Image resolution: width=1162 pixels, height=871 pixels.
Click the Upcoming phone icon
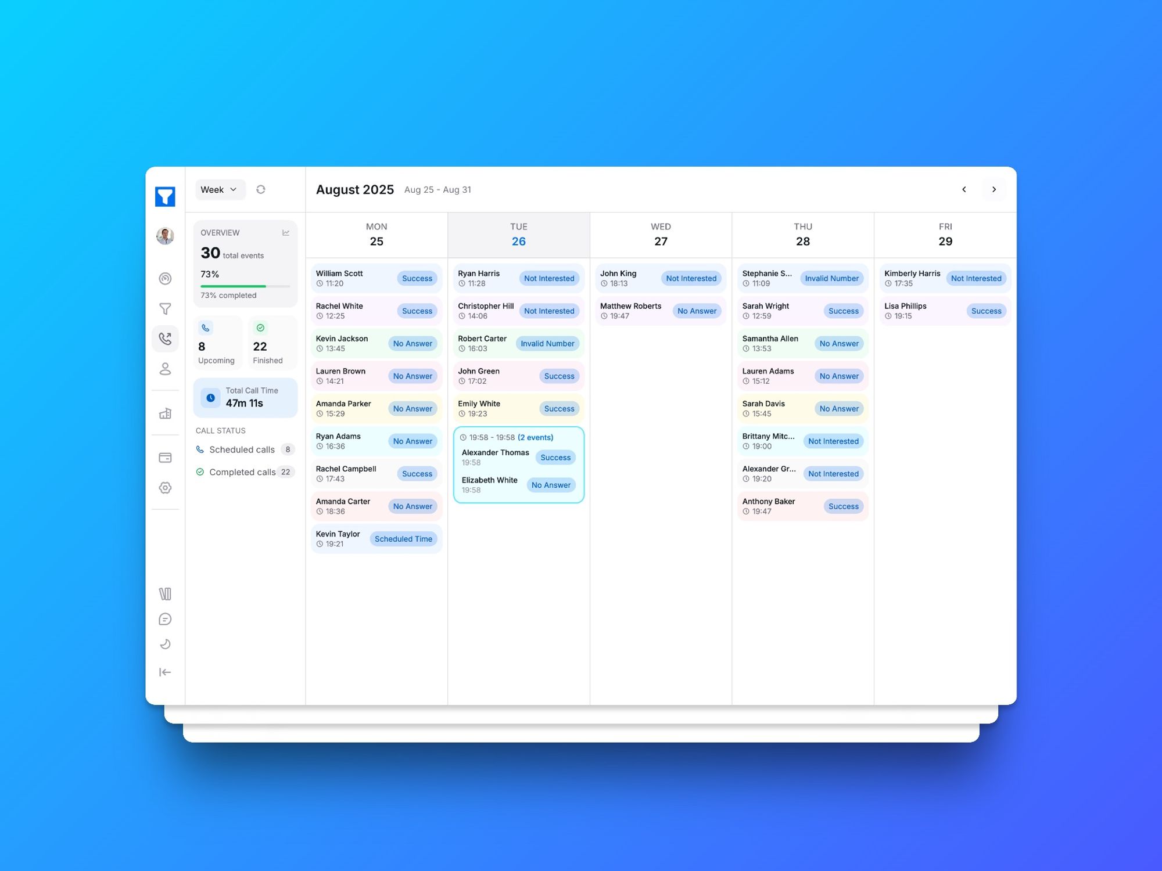pyautogui.click(x=206, y=328)
